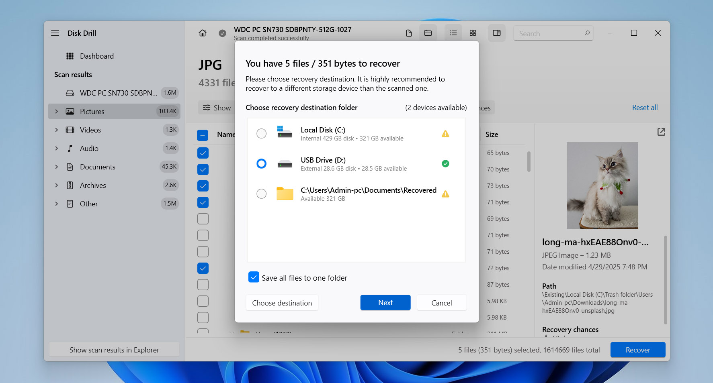Click the scan completed checkmark icon
713x383 pixels.
pos(222,33)
